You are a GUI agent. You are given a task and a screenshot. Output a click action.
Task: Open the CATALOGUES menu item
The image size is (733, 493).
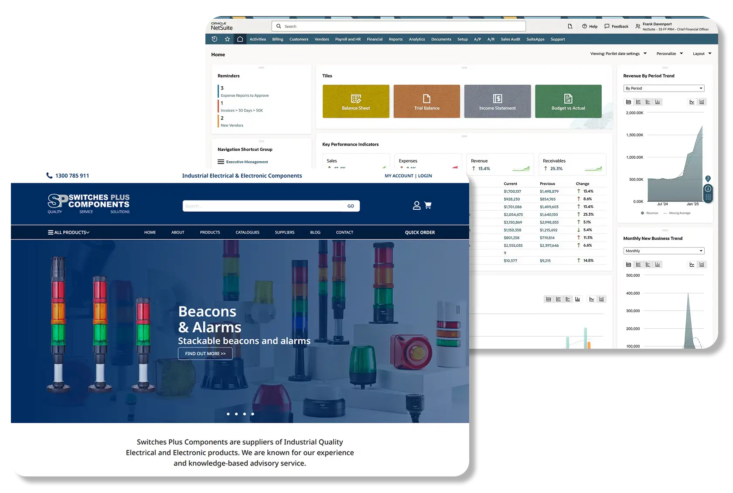tap(247, 232)
